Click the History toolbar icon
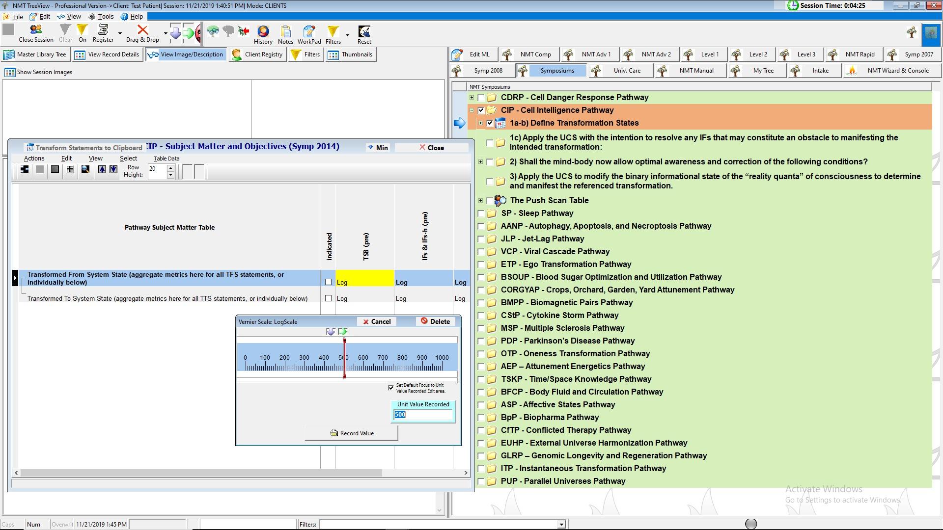Viewport: 943px width, 530px height. 263,34
